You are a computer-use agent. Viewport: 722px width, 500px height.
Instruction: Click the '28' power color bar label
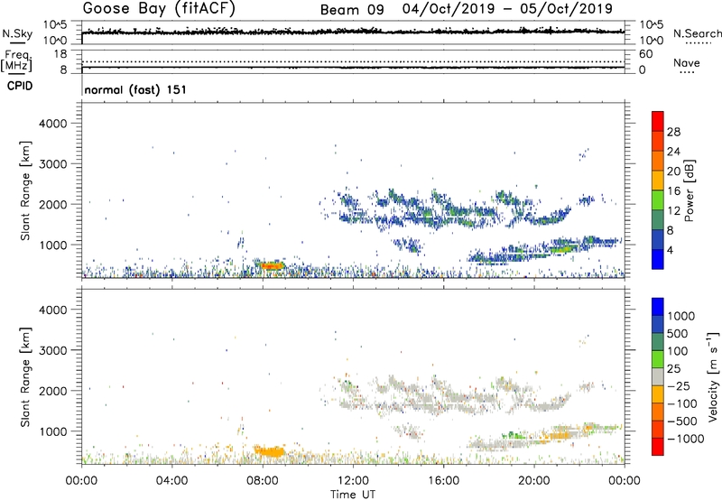click(673, 132)
